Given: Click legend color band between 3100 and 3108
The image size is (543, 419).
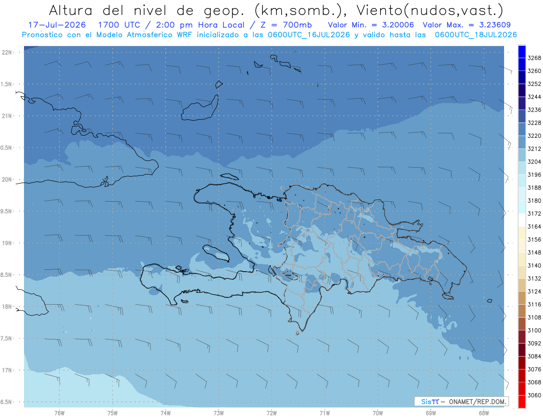Looking at the screenshot, I should (x=521, y=324).
